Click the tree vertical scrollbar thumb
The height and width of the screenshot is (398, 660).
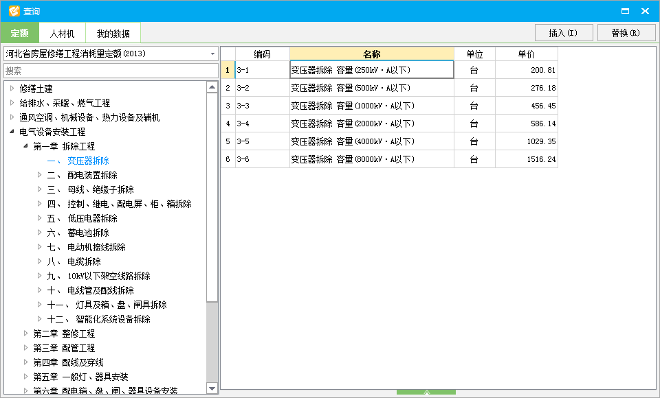click(212, 197)
